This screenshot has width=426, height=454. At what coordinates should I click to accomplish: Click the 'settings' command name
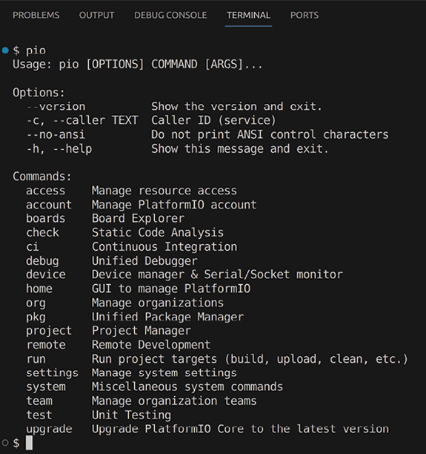click(53, 373)
